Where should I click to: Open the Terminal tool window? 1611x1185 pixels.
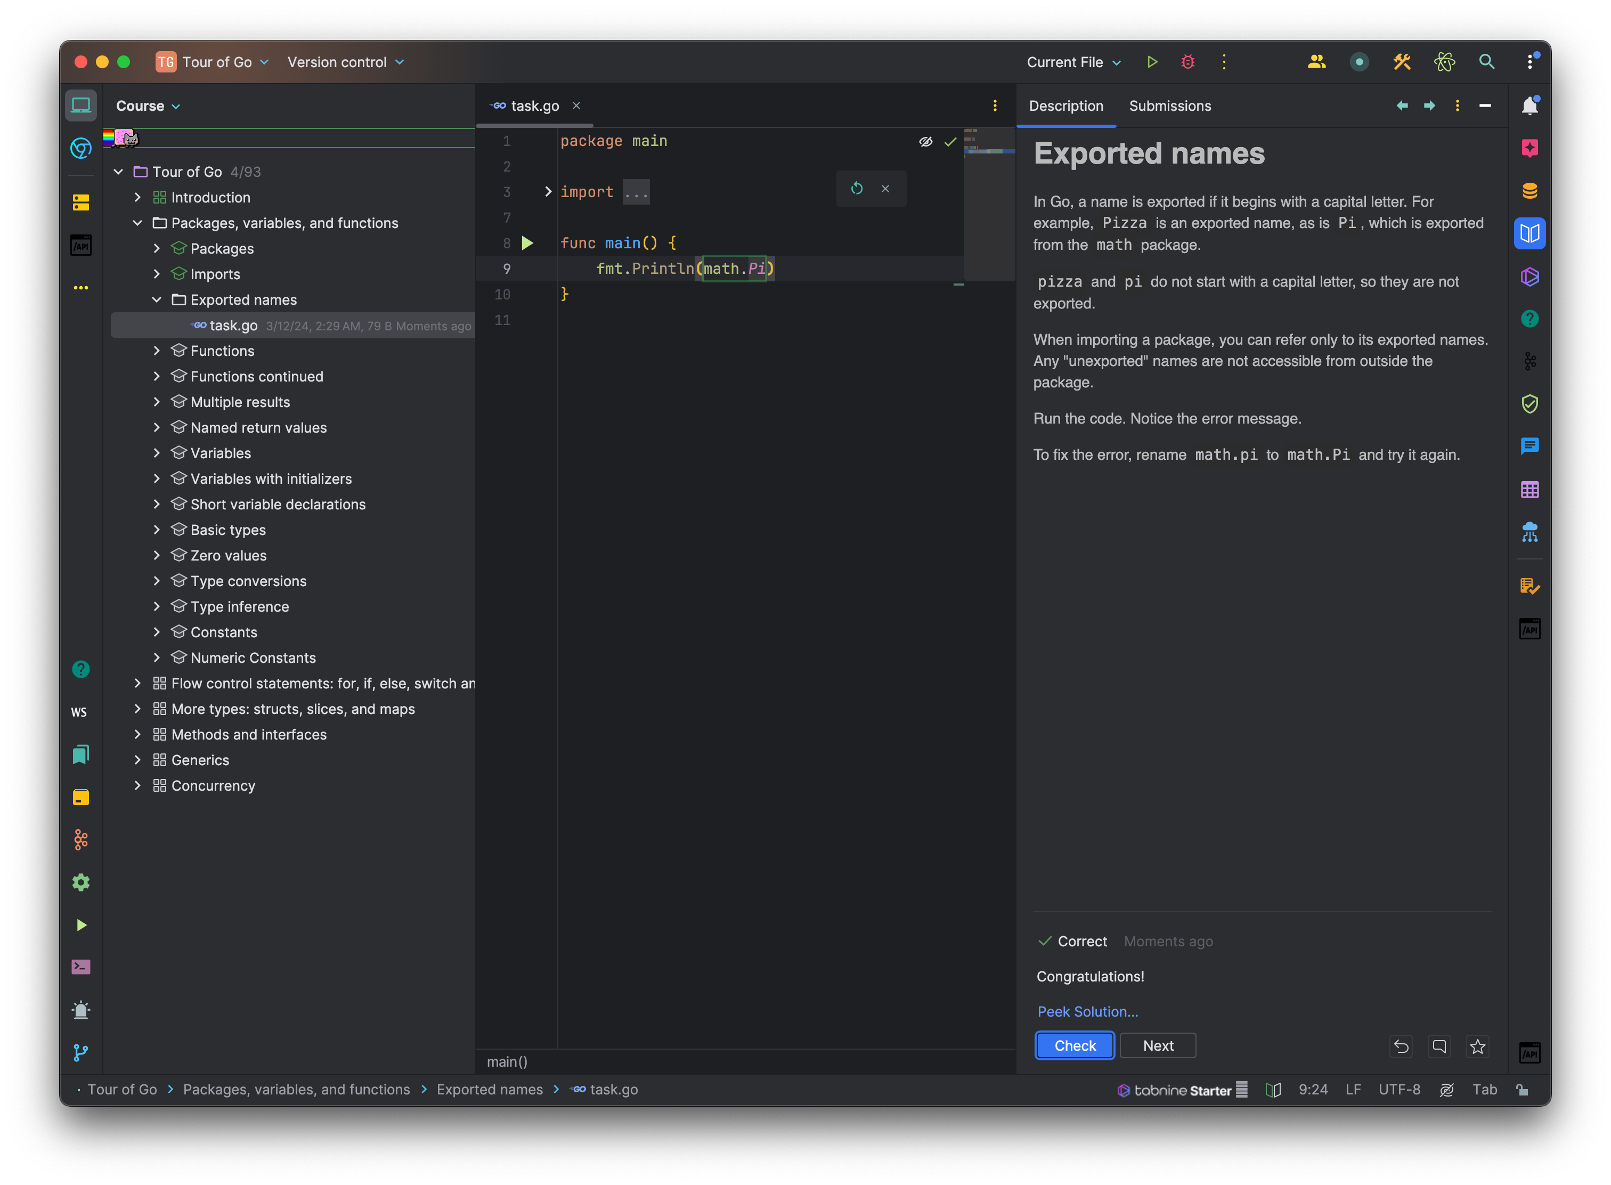pyautogui.click(x=81, y=967)
